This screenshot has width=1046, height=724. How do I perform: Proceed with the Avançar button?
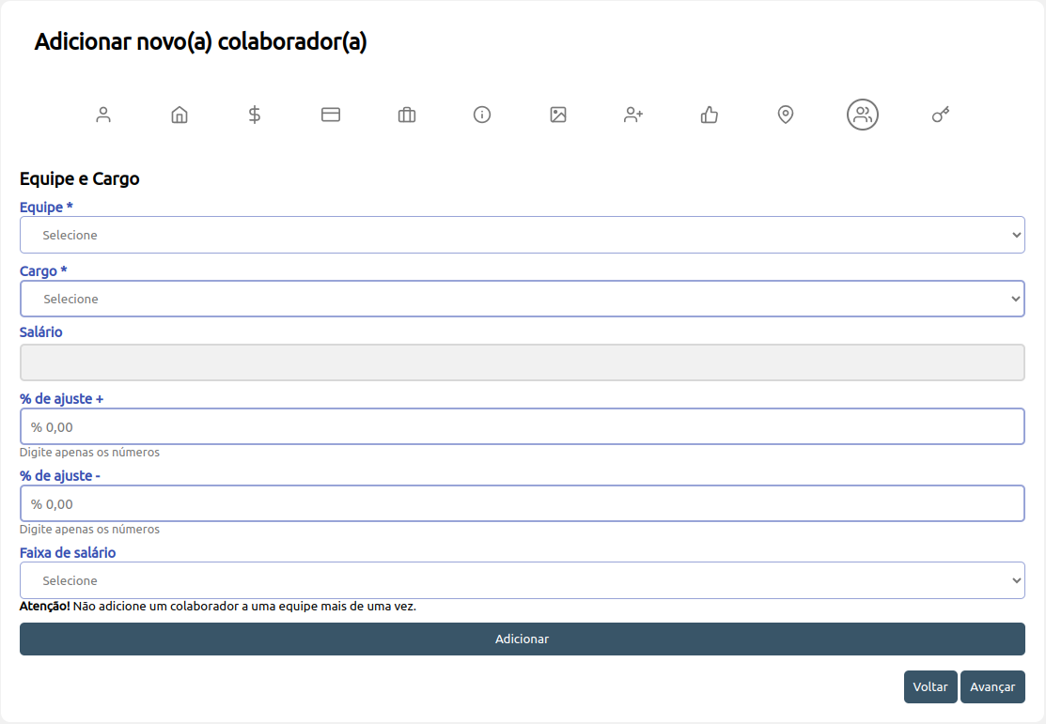pos(992,686)
